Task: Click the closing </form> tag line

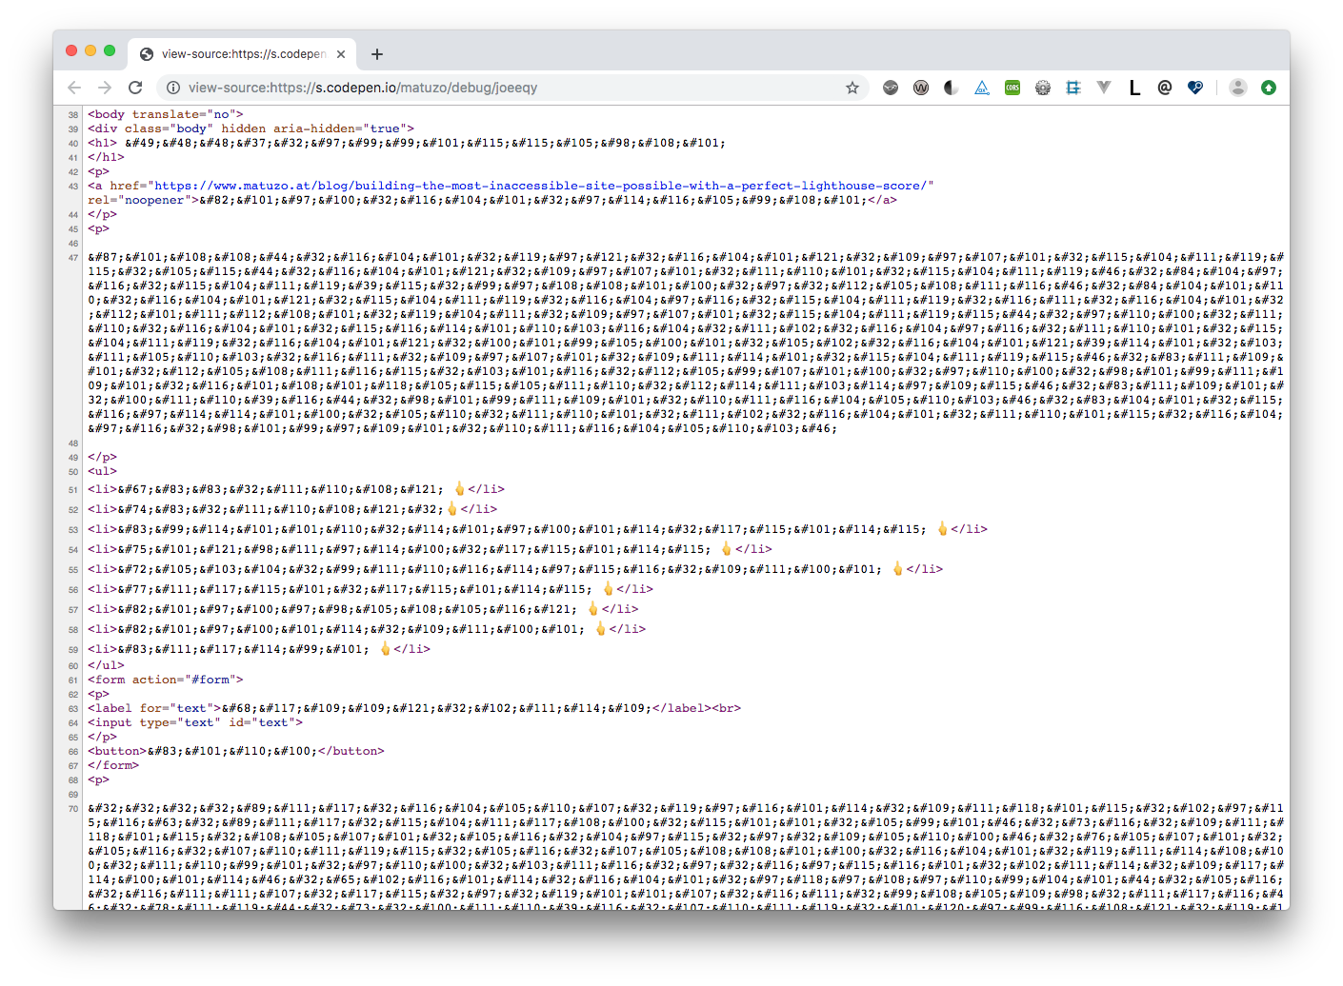Action: click(x=113, y=765)
